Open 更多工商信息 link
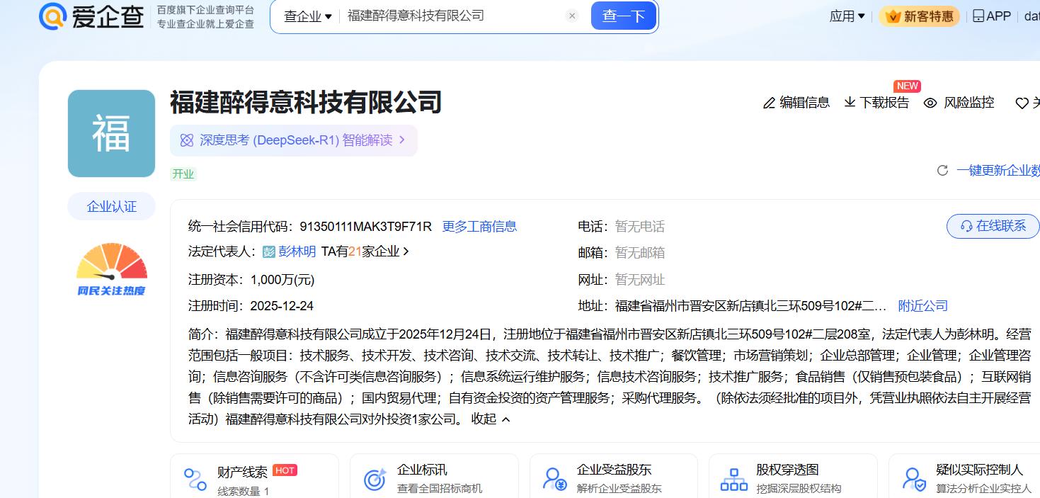This screenshot has width=1040, height=498. (479, 227)
